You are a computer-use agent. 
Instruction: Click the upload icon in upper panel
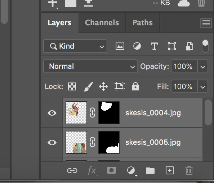89,3
